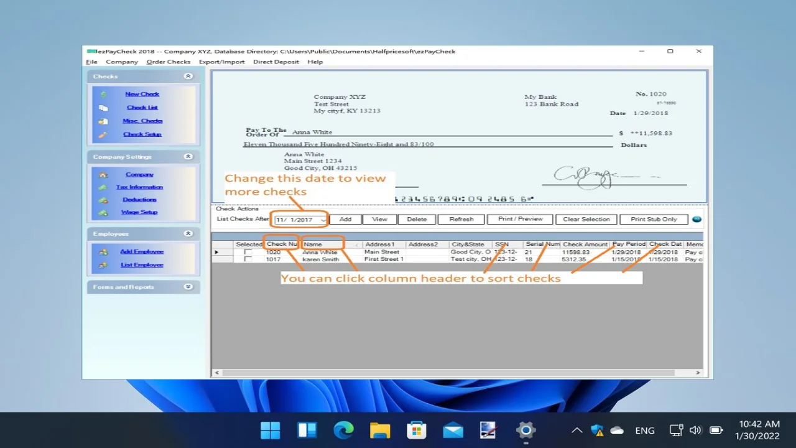Collapse the Employees panel

[188, 234]
